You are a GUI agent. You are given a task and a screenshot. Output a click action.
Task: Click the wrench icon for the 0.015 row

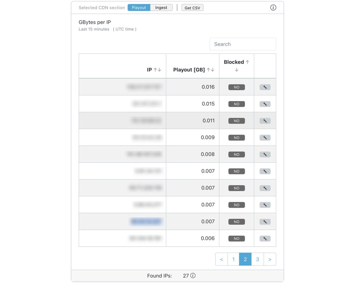point(265,104)
